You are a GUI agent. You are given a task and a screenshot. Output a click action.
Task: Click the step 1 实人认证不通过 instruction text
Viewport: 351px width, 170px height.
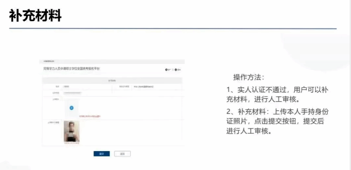point(277,94)
